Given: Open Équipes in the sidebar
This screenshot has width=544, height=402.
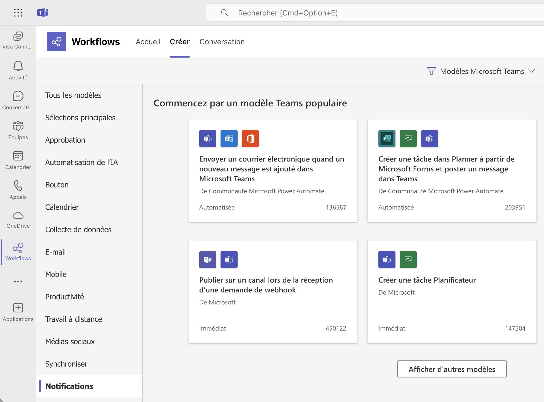Looking at the screenshot, I should [x=18, y=130].
